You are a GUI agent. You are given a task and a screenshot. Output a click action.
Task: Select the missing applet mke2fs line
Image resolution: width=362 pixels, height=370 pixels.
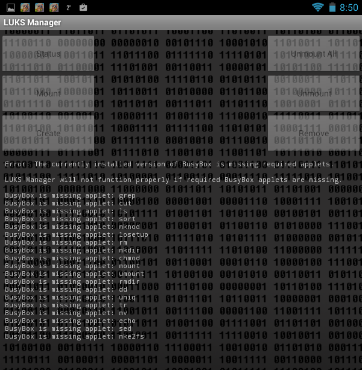74,336
